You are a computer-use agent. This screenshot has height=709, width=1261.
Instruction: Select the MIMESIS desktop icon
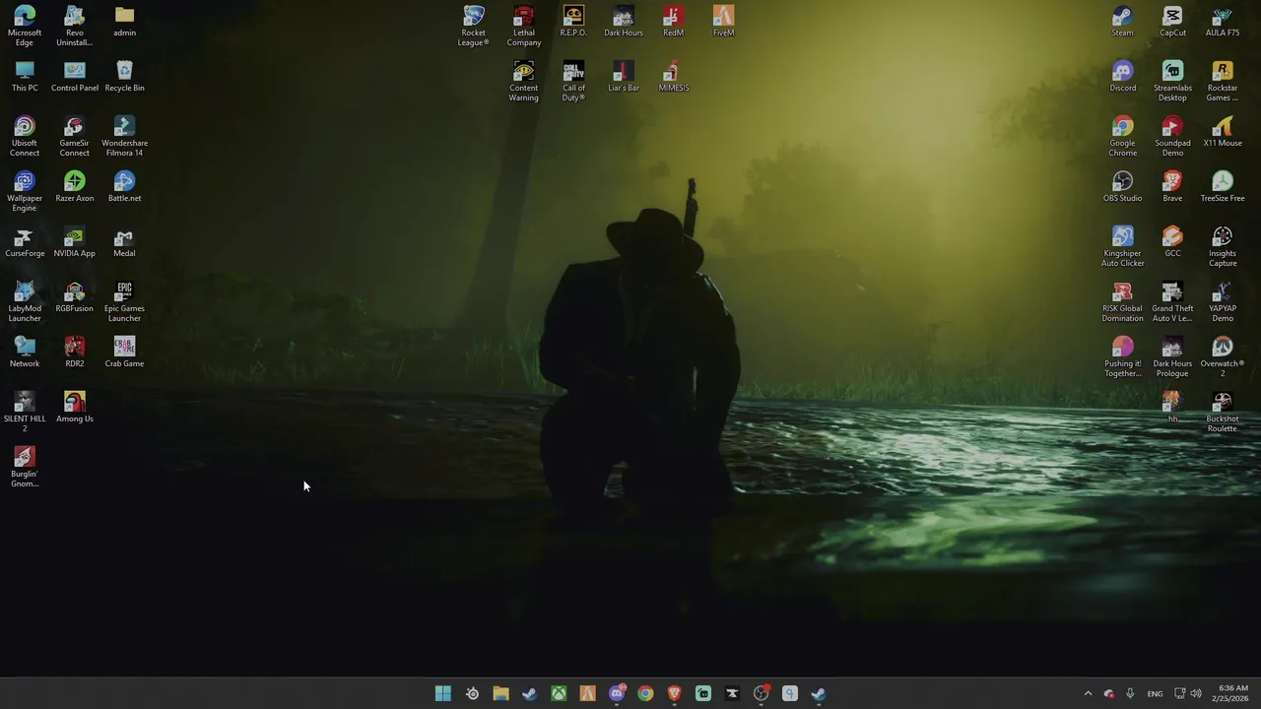click(674, 76)
